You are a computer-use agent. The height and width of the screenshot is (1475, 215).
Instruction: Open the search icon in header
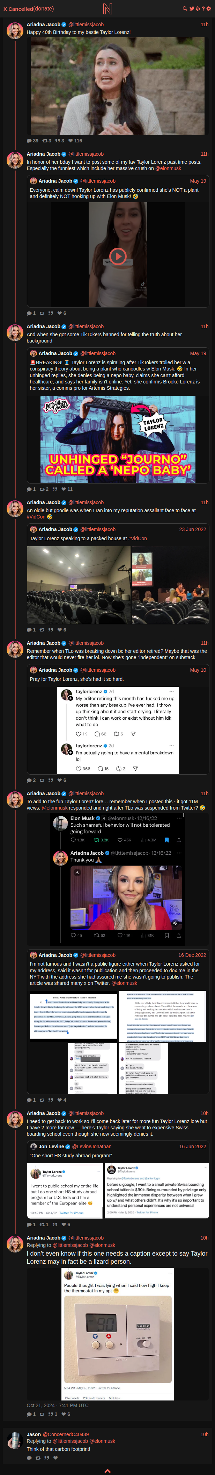click(x=185, y=9)
